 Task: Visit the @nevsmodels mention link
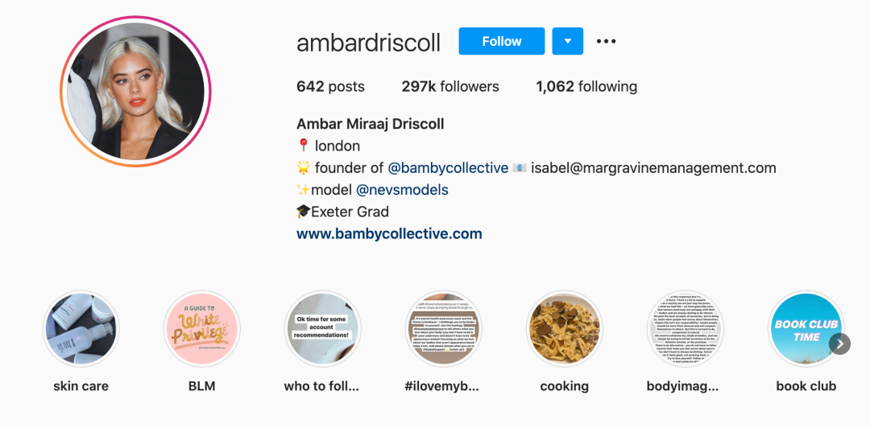click(x=402, y=190)
